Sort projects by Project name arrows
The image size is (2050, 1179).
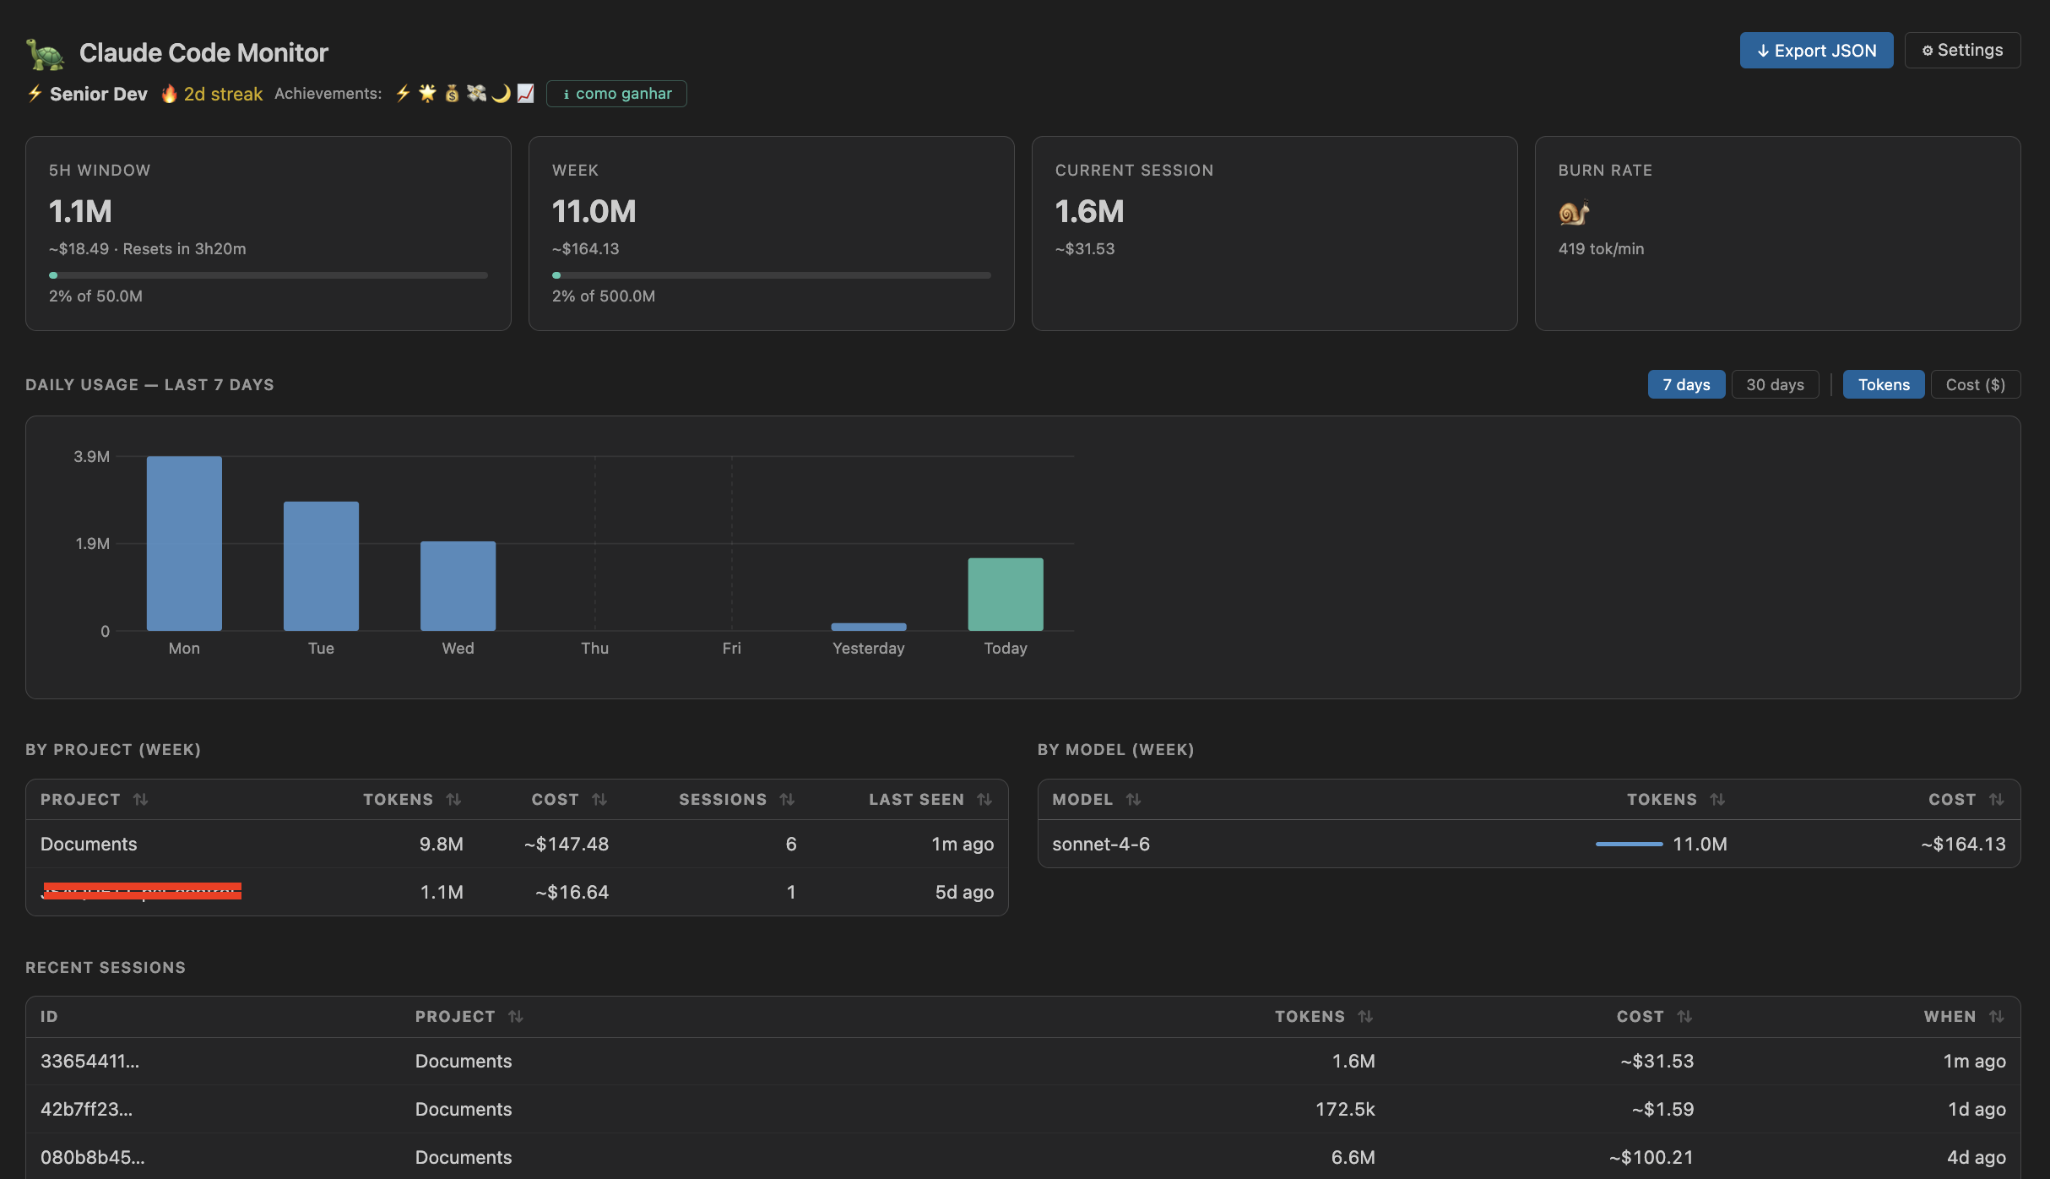coord(140,800)
